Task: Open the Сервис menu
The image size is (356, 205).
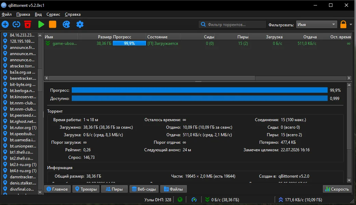Action: pos(53,14)
